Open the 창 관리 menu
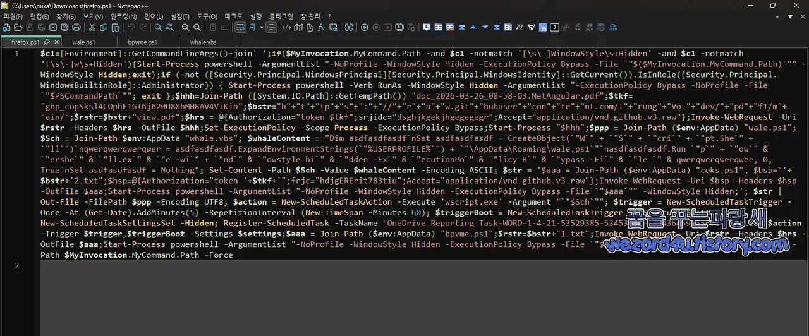The height and width of the screenshot is (336, 809). point(310,16)
